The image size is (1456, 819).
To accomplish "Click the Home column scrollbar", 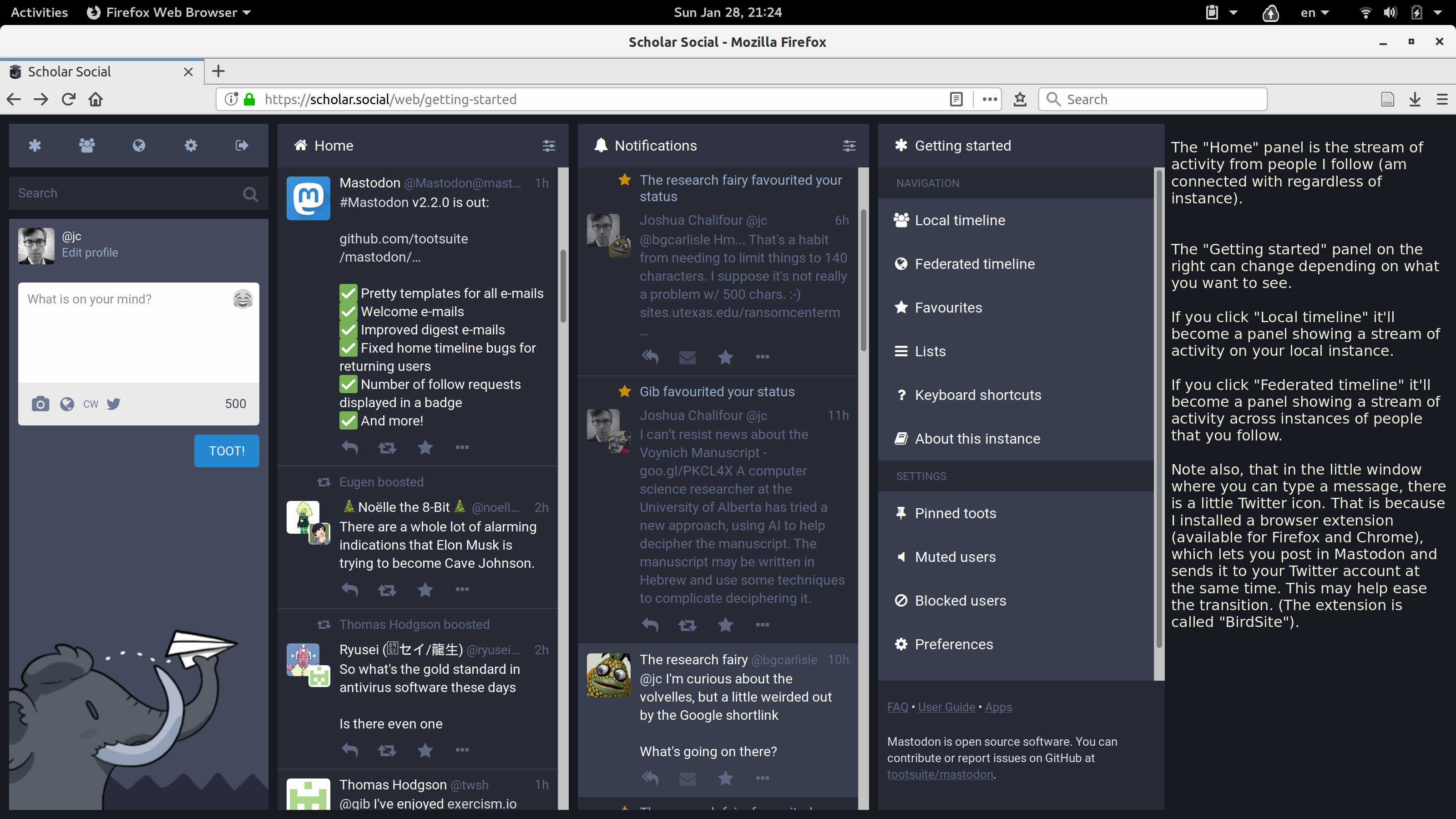I will [563, 286].
